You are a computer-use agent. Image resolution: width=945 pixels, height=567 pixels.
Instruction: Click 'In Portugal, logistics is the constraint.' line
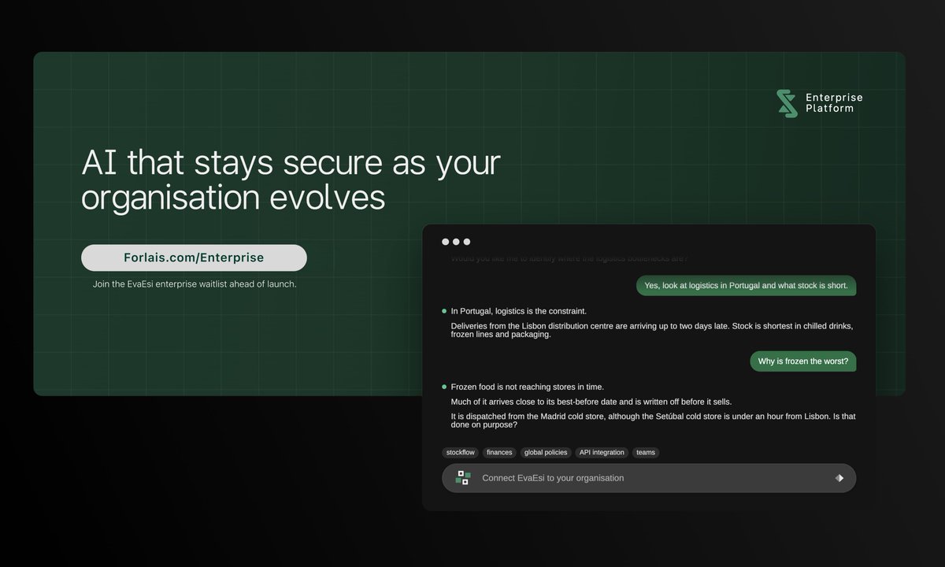coord(519,311)
